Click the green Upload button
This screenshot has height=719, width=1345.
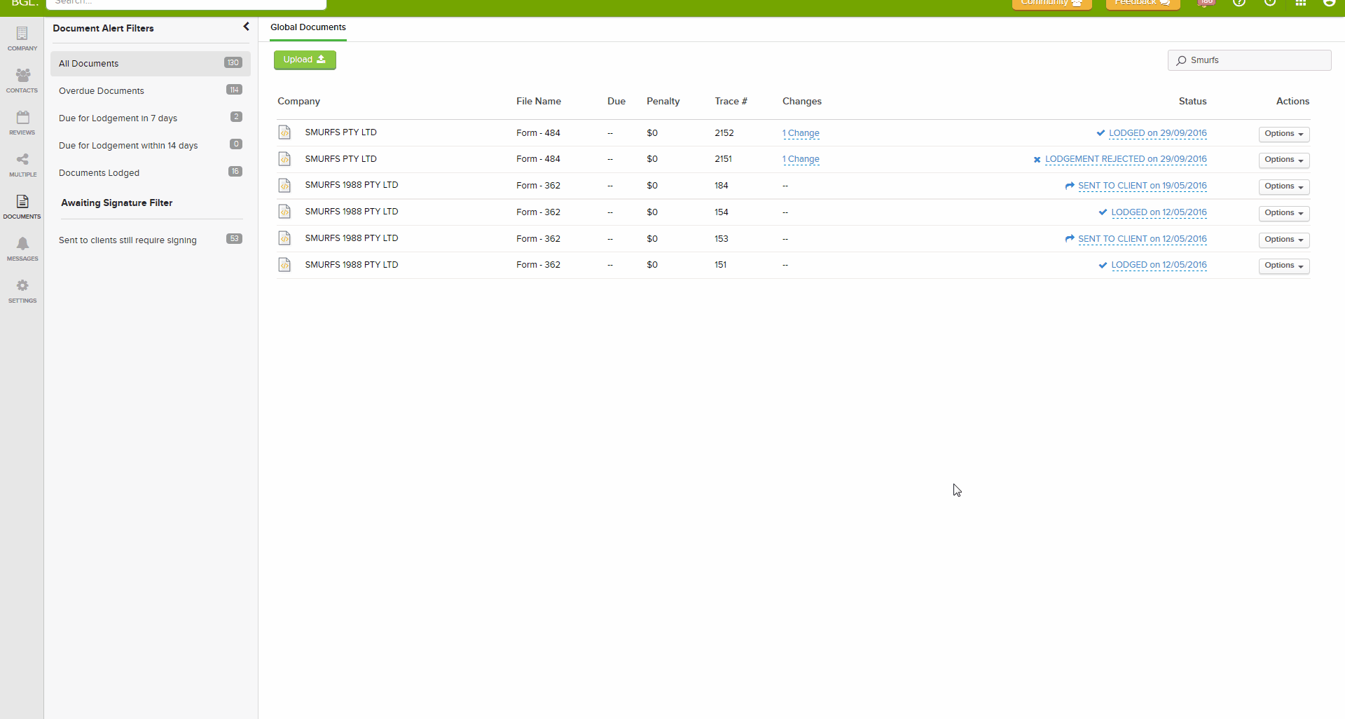[x=305, y=60]
